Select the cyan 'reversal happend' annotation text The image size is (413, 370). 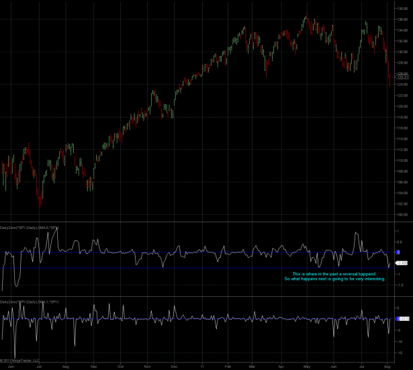point(334,274)
